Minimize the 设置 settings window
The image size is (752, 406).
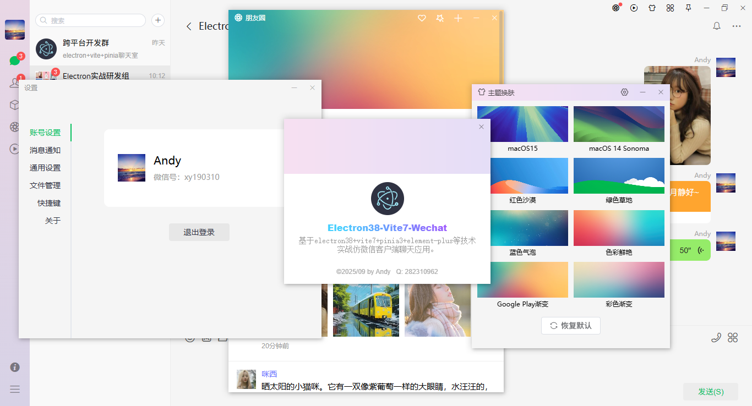tap(295, 87)
